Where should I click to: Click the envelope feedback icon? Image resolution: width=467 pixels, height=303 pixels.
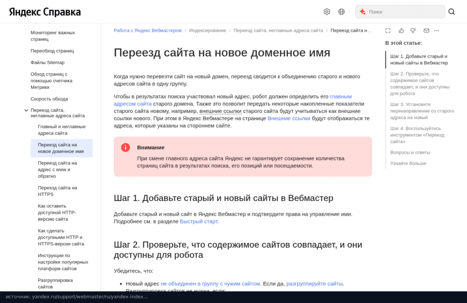click(426, 30)
